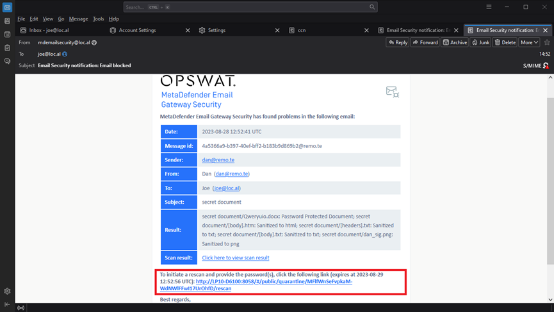This screenshot has width=554, height=312.
Task: Open the Calendar sidebar icon
Action: pyautogui.click(x=7, y=34)
